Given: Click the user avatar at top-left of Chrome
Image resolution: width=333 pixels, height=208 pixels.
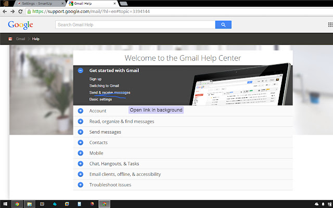Looking at the screenshot, I should click(x=6, y=3).
